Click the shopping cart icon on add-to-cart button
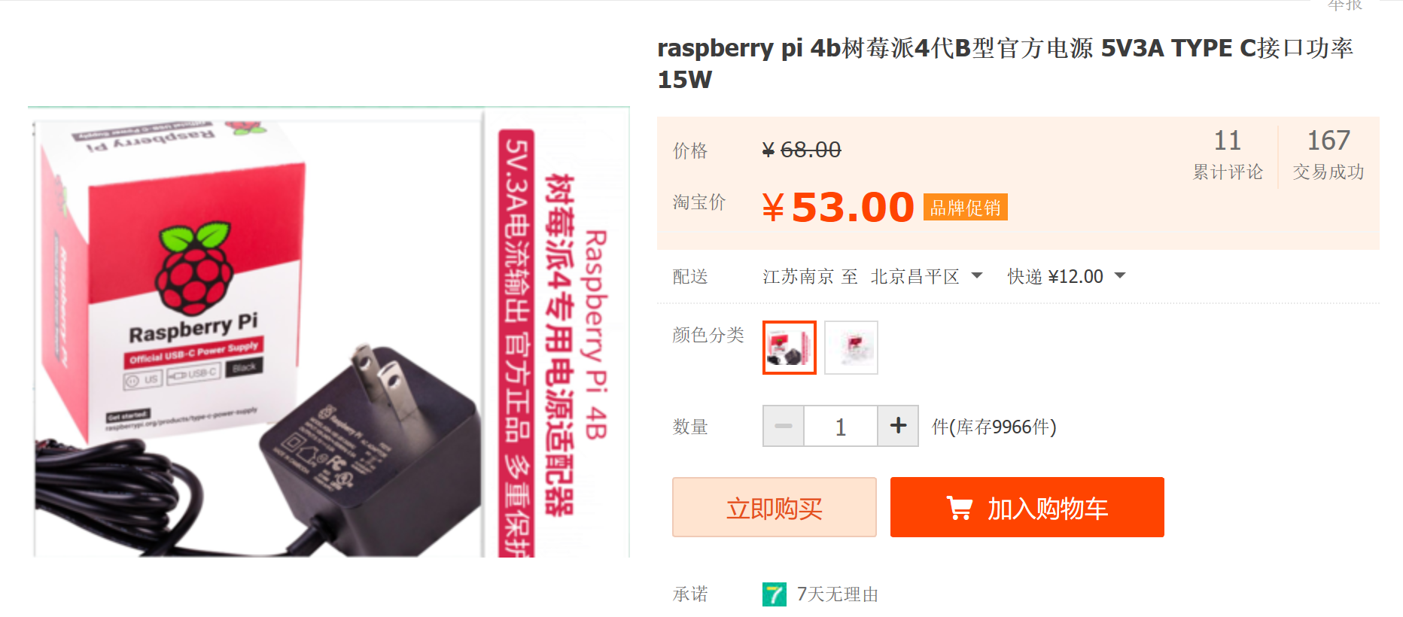 click(959, 509)
